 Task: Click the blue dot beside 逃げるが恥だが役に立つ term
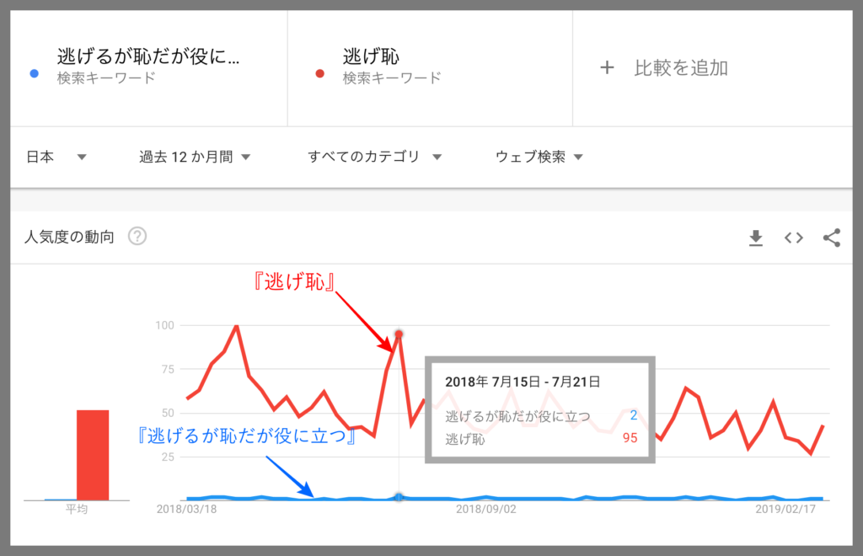(x=33, y=73)
